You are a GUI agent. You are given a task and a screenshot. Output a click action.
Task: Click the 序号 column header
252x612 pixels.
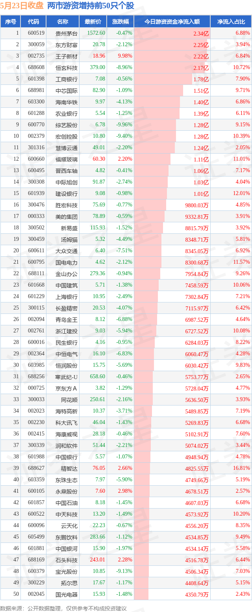11,22
